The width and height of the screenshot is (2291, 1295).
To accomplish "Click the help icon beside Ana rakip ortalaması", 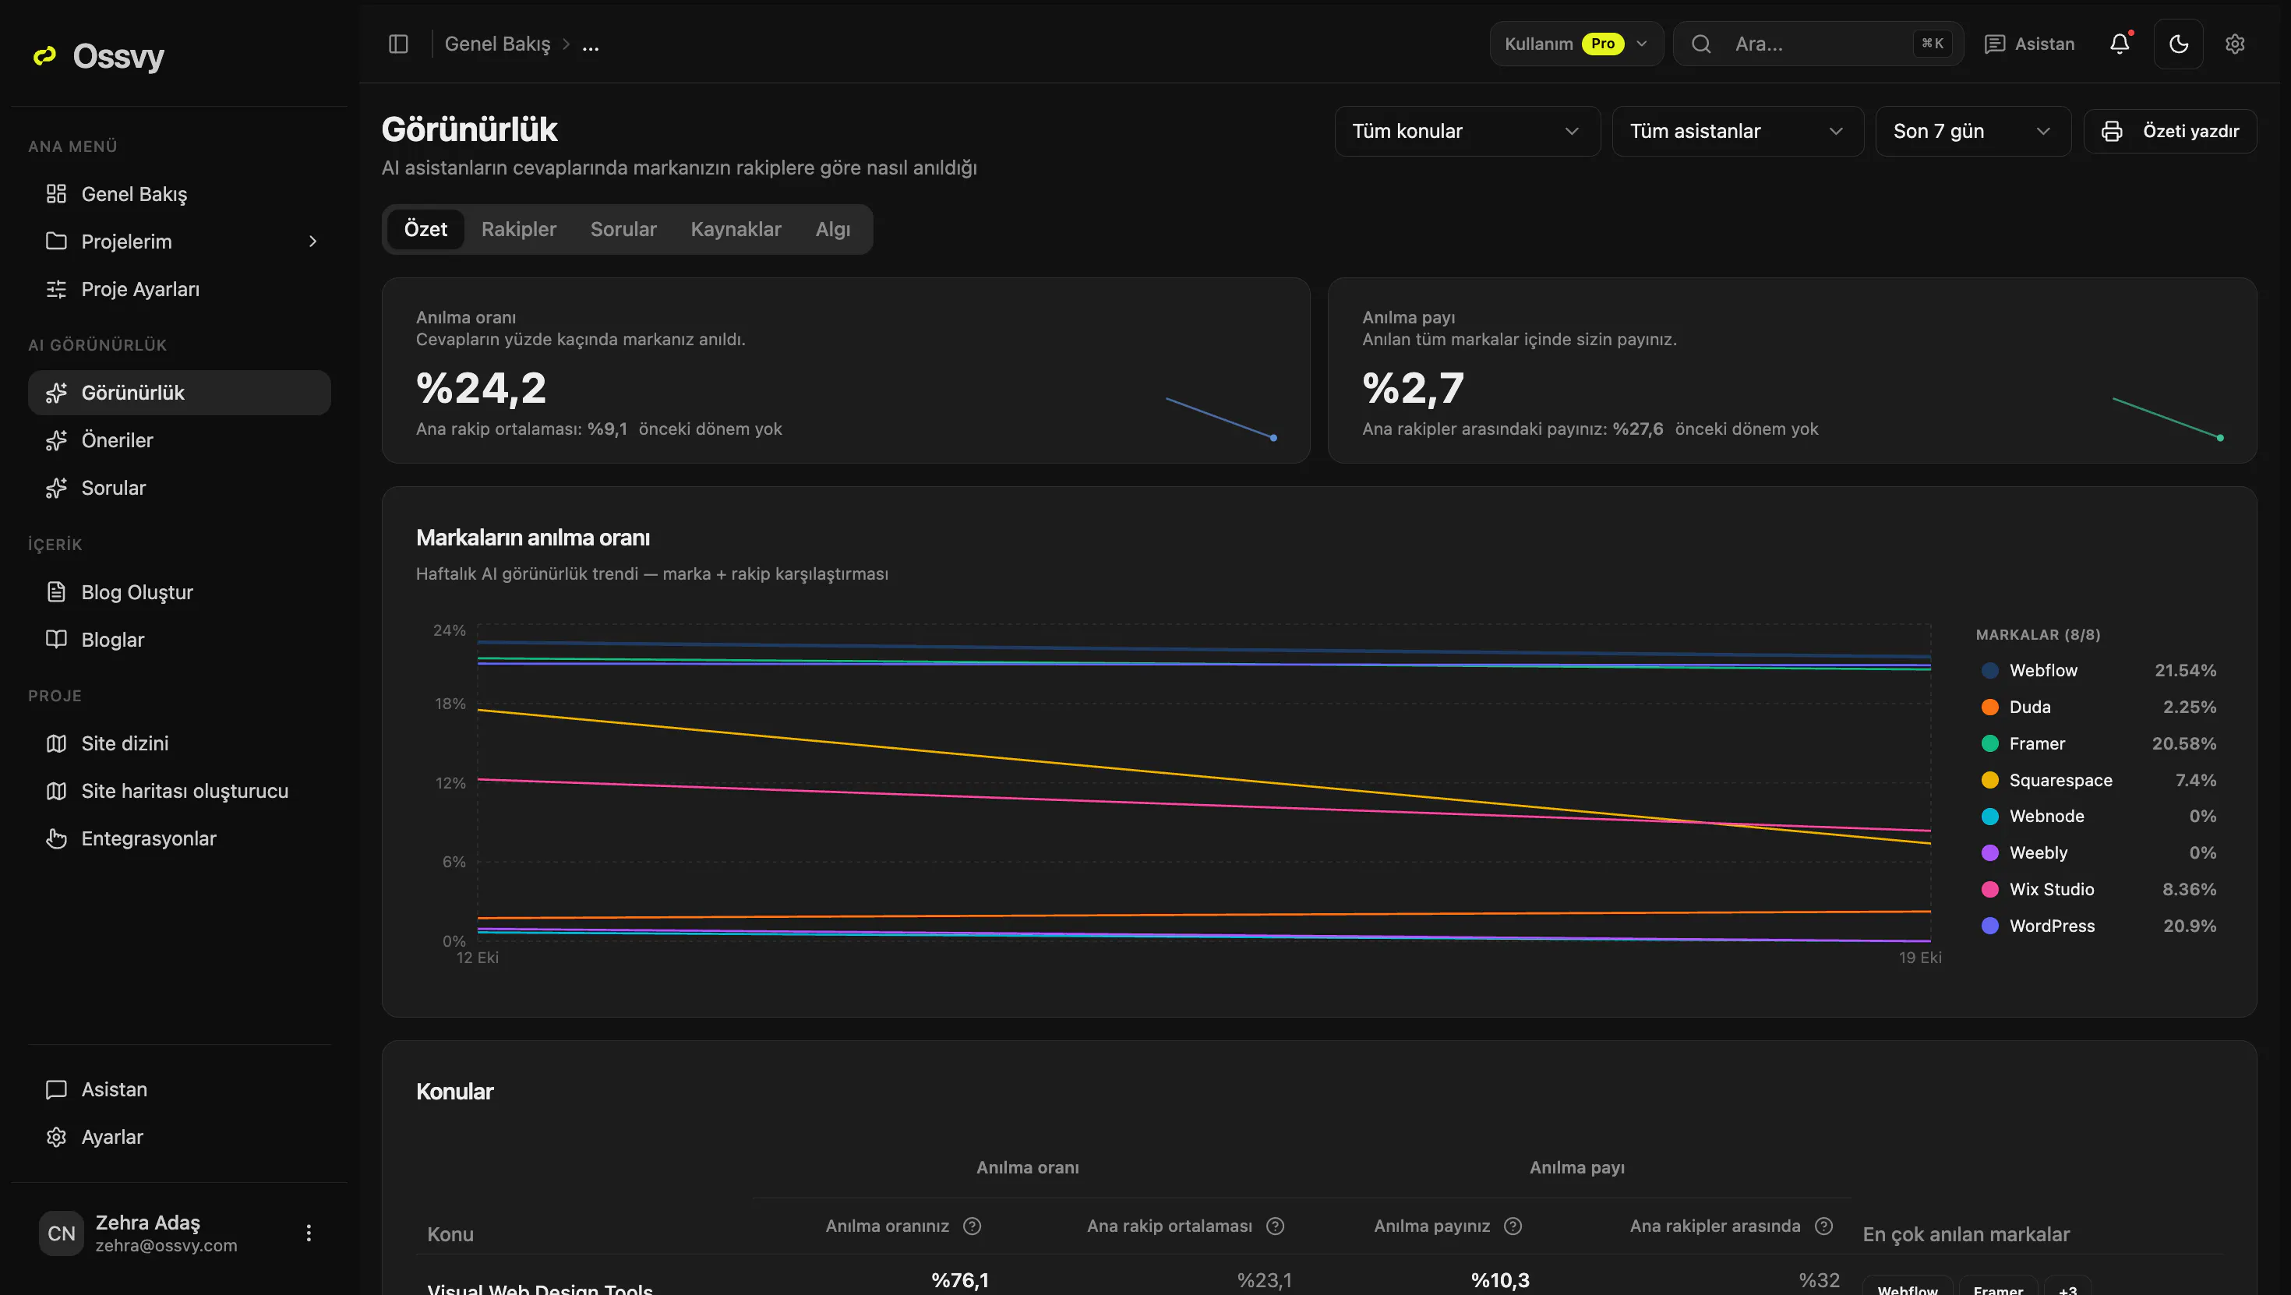I will (x=1276, y=1226).
